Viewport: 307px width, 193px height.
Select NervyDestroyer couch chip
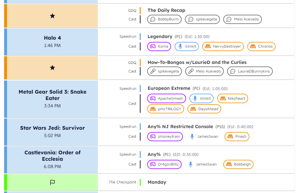tap(223, 47)
